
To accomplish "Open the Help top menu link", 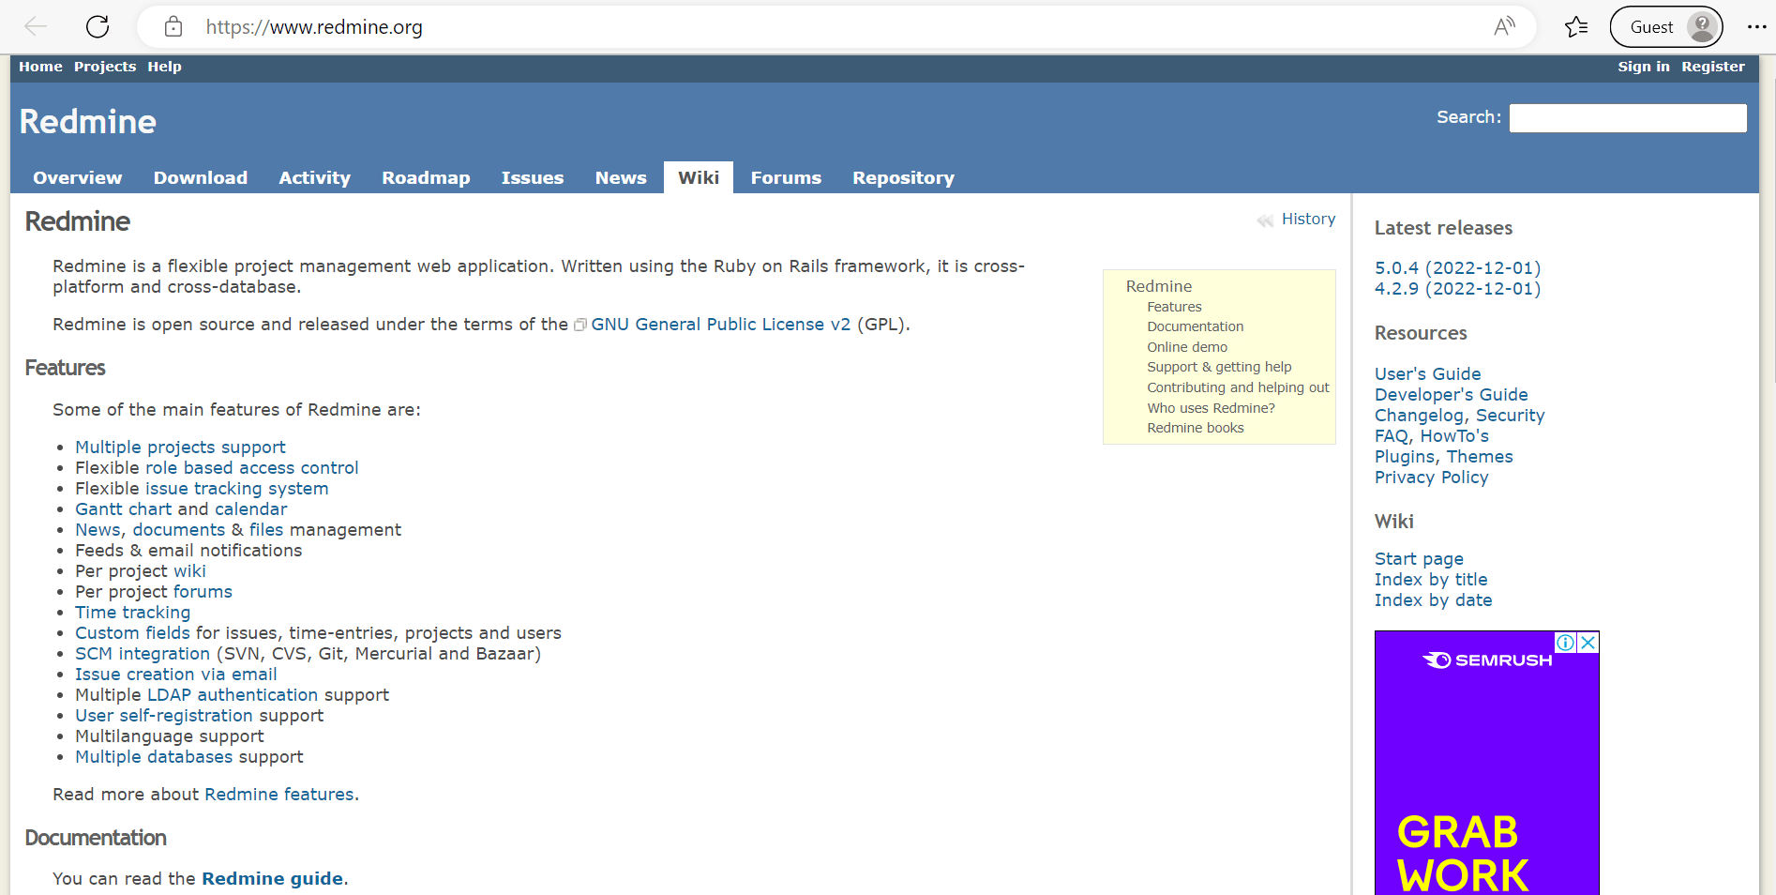I will point(164,67).
